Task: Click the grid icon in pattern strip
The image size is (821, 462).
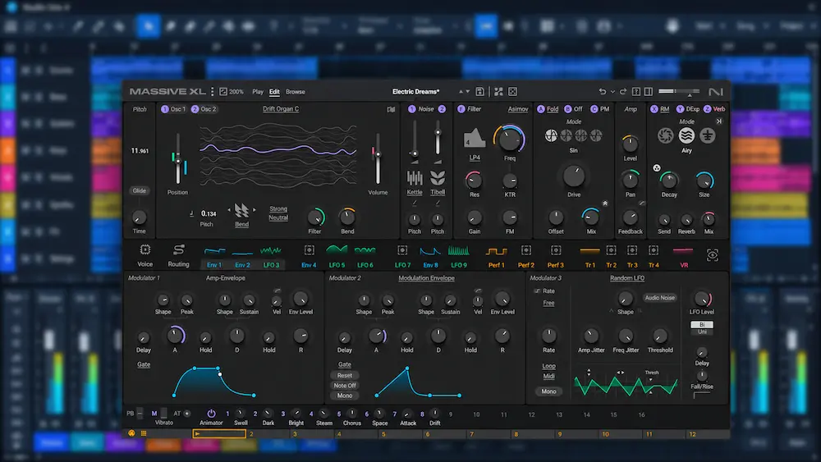Action: (x=144, y=434)
